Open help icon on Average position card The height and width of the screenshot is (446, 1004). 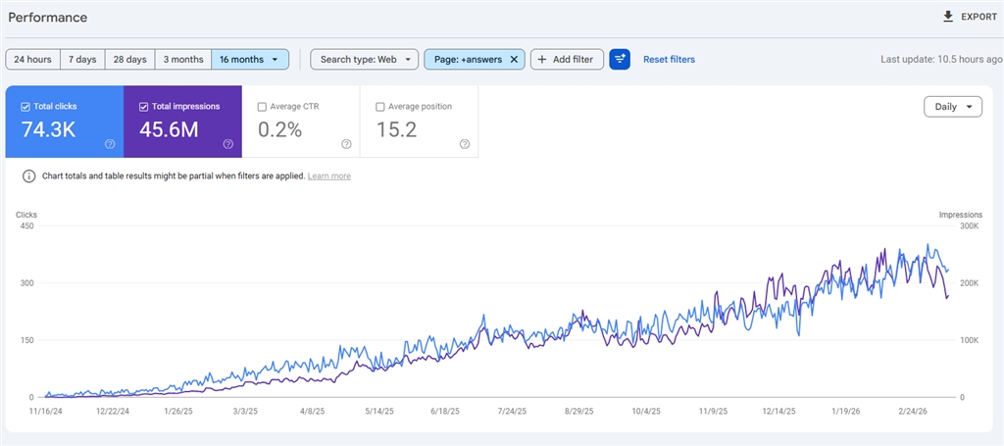[464, 144]
